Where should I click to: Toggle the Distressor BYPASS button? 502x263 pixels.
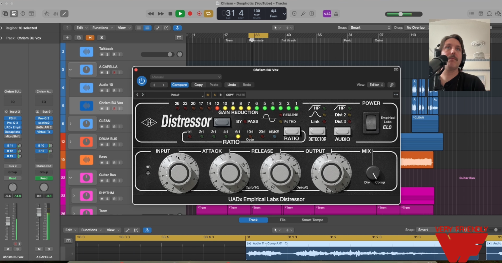[222, 122]
